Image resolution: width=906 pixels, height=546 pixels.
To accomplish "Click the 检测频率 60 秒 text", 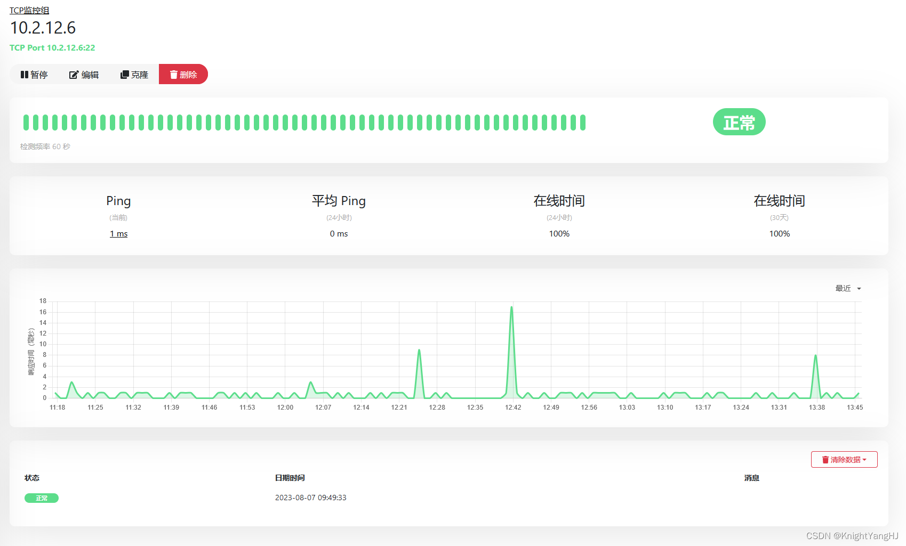I will pyautogui.click(x=45, y=146).
